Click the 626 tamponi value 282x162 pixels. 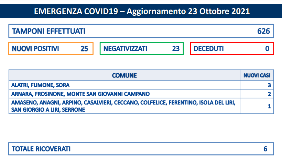click(x=263, y=31)
